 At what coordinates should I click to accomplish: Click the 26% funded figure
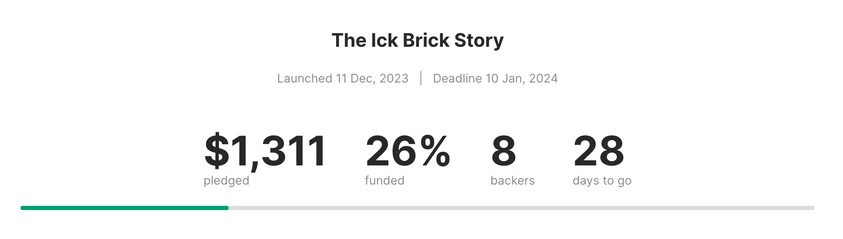pos(408,151)
